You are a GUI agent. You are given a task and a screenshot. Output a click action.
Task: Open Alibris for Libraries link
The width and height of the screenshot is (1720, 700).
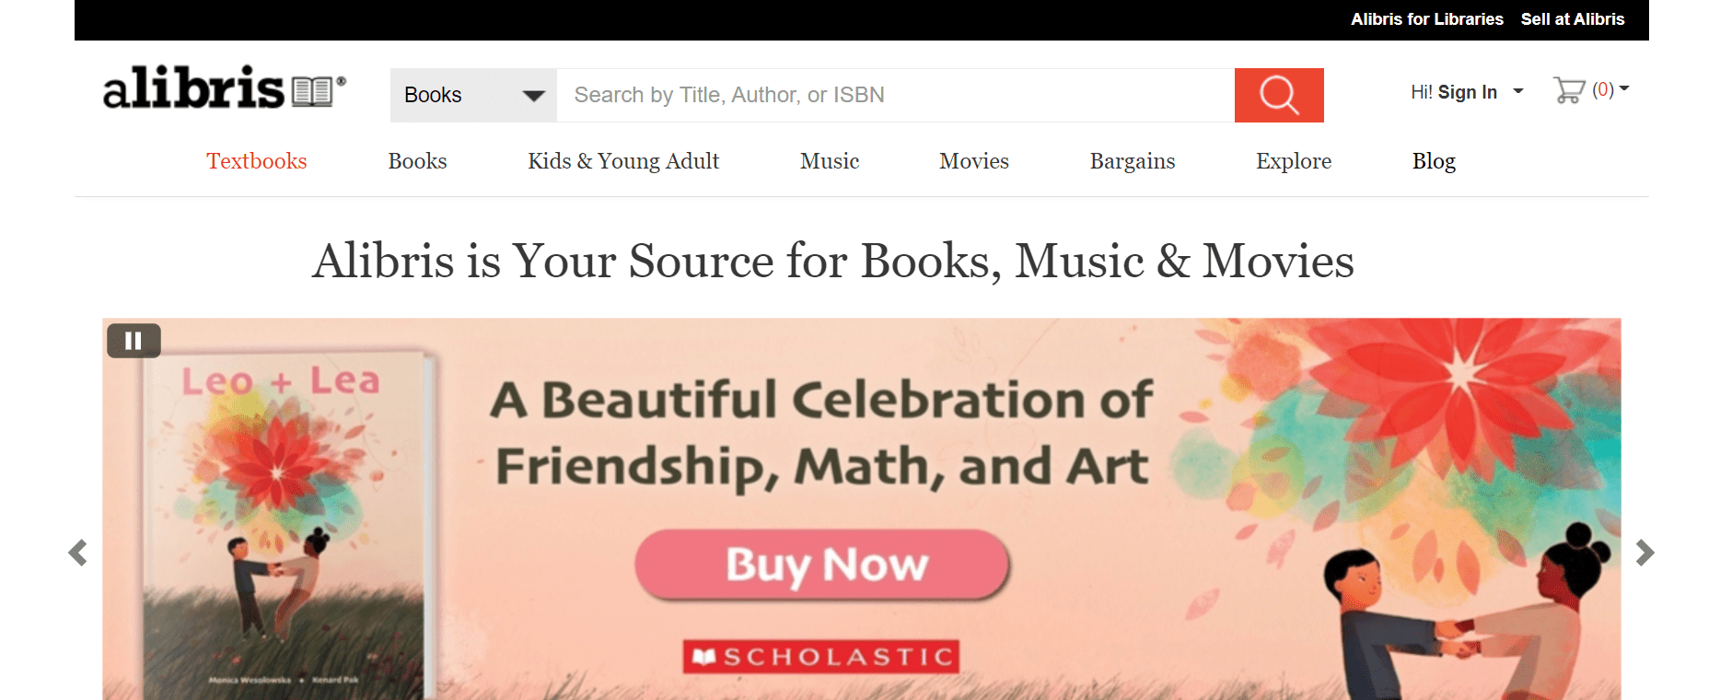click(1426, 19)
